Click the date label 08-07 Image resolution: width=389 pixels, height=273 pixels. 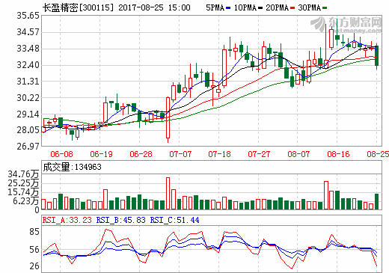298,154
